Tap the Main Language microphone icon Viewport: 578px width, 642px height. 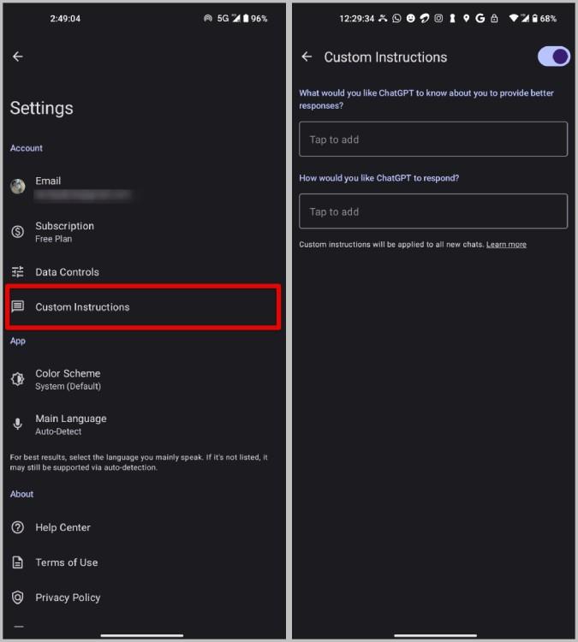click(18, 425)
